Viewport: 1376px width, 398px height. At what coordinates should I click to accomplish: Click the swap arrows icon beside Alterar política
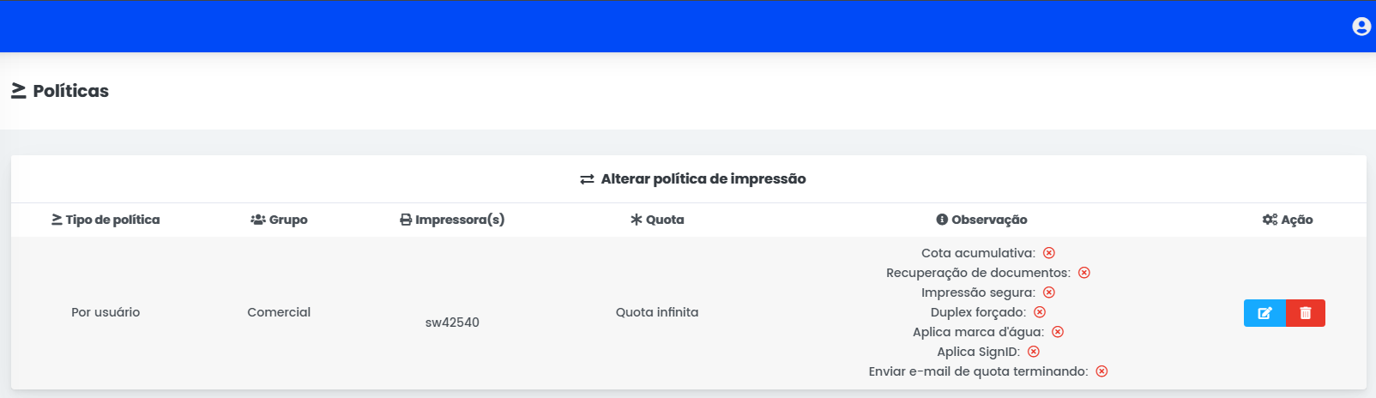coord(587,179)
